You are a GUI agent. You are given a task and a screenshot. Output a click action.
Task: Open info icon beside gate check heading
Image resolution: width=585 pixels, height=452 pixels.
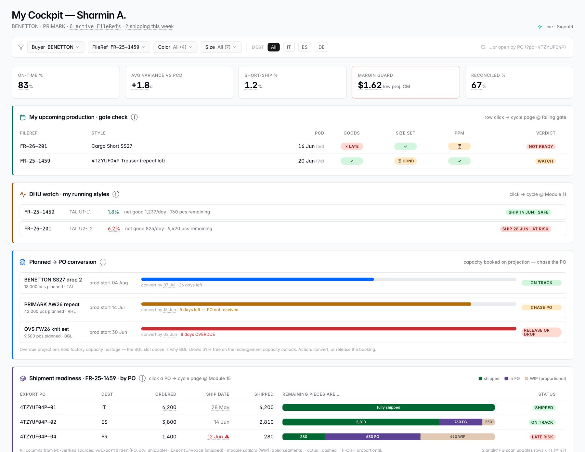pyautogui.click(x=134, y=117)
